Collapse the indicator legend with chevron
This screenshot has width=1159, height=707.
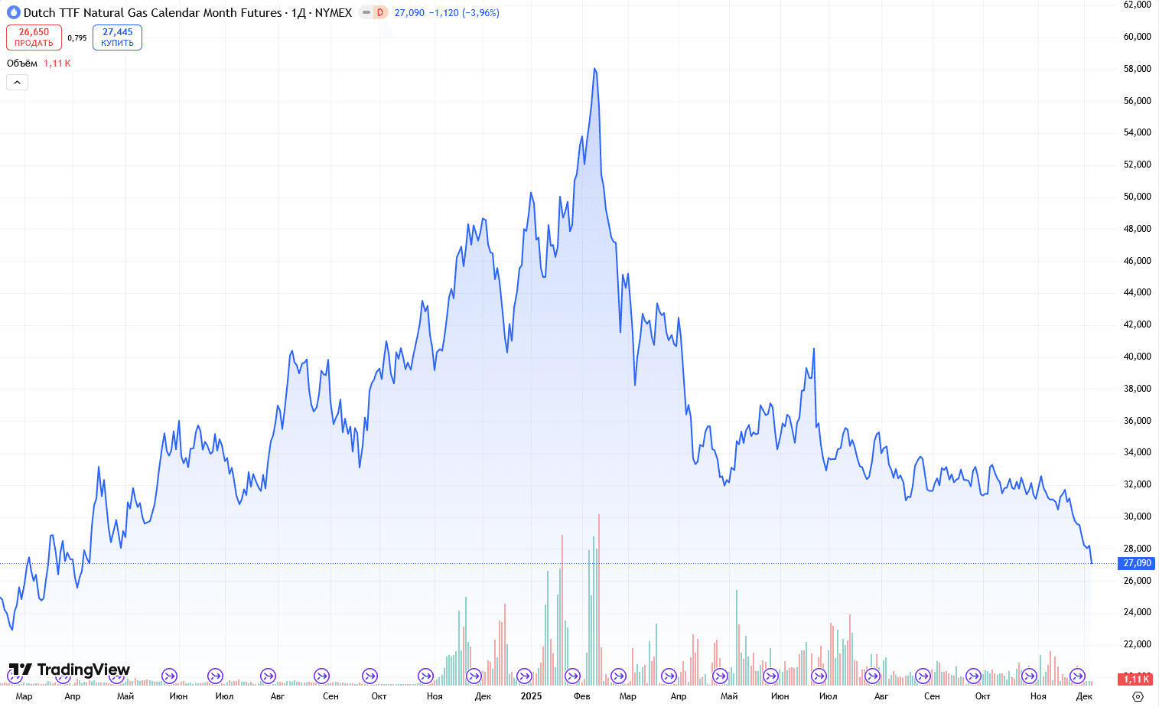17,83
